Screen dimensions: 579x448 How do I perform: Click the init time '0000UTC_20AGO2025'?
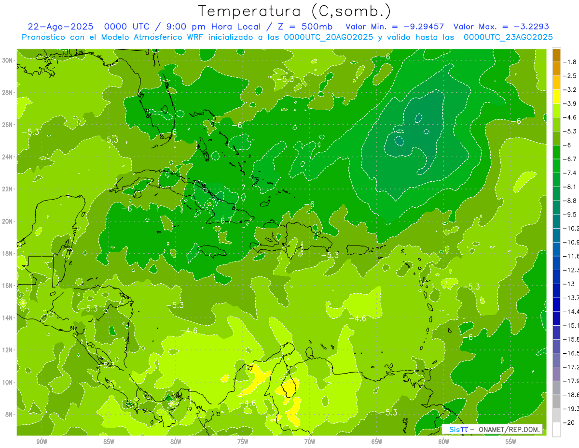click(x=329, y=37)
